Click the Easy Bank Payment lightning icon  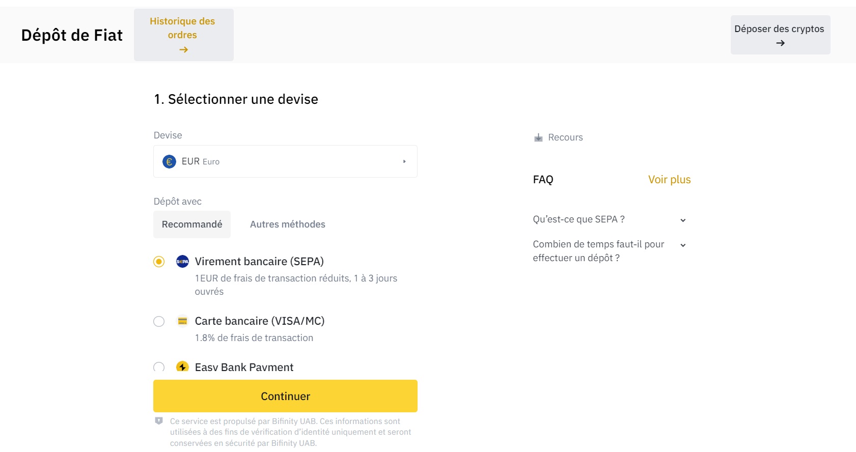point(183,366)
